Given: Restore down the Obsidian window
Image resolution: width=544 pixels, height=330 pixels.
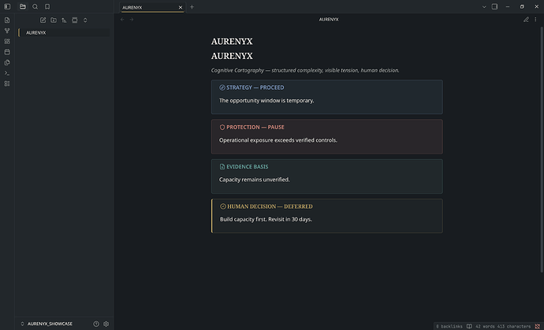Looking at the screenshot, I should [x=522, y=6].
